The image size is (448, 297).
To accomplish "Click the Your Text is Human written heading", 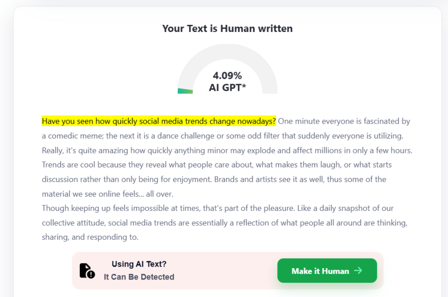I will click(x=227, y=28).
